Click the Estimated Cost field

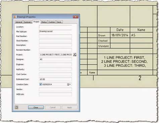coord(55,79)
